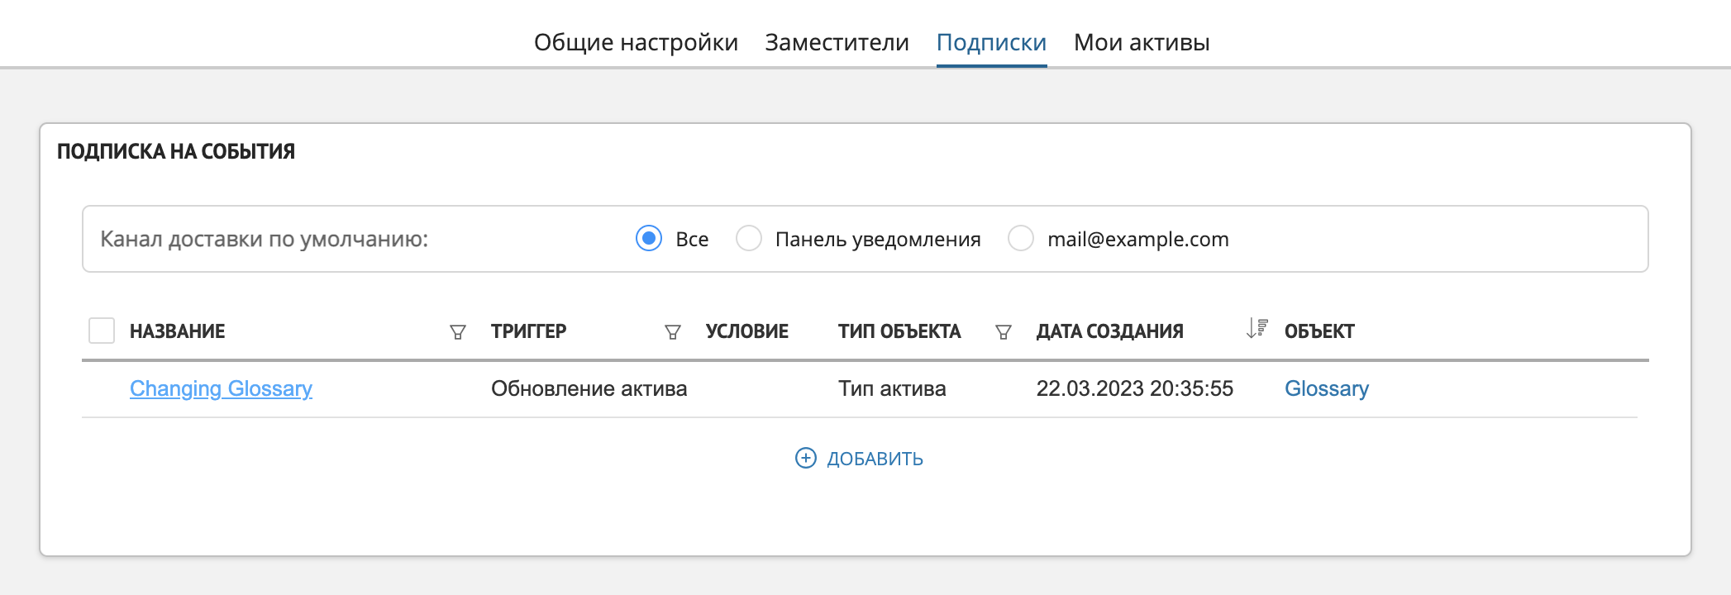The width and height of the screenshot is (1731, 595).
Task: Click the Название column header
Action: (177, 331)
